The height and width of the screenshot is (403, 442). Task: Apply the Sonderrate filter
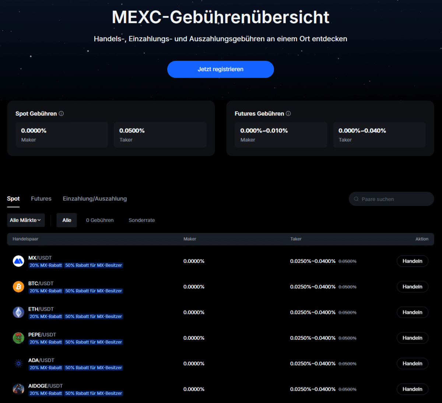click(141, 220)
